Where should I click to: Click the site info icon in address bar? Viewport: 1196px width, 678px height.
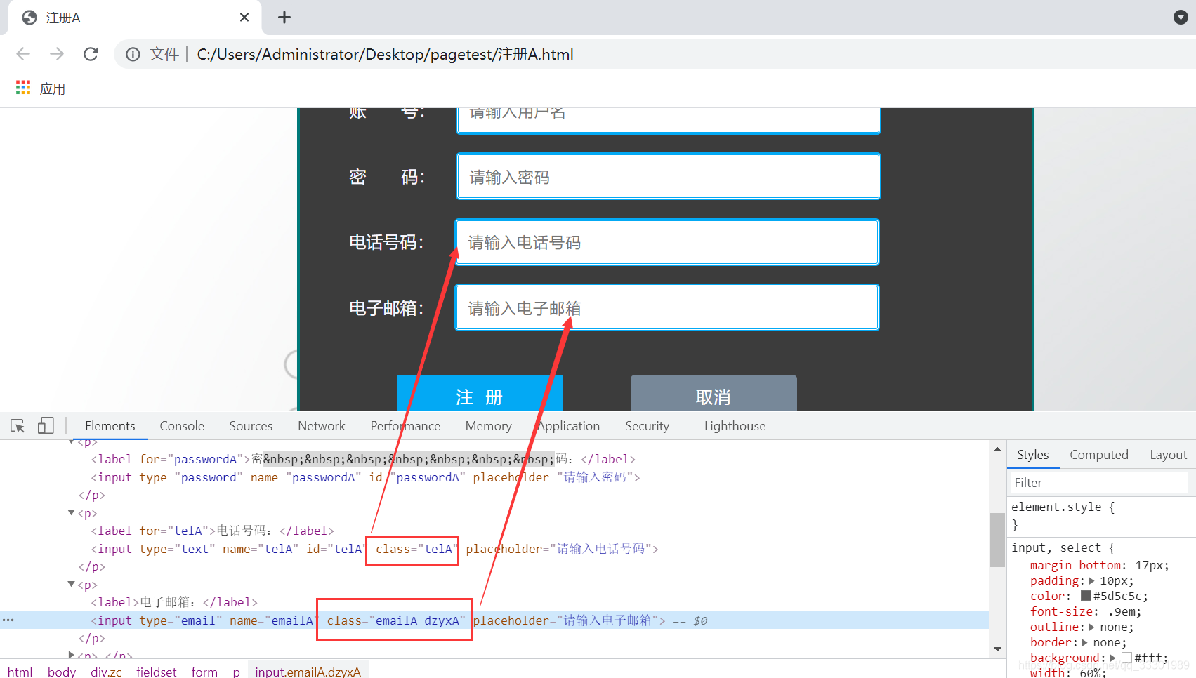(x=133, y=54)
